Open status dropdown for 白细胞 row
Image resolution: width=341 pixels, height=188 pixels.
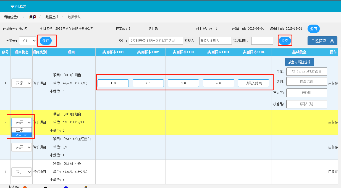[21, 83]
